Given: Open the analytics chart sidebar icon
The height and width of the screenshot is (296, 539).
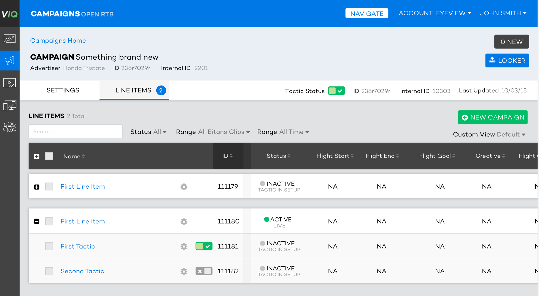Looking at the screenshot, I should click(x=10, y=39).
